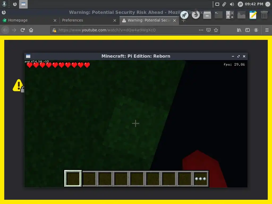
Task: Select the third Minecraft hotbar slot
Action: pyautogui.click(x=105, y=179)
